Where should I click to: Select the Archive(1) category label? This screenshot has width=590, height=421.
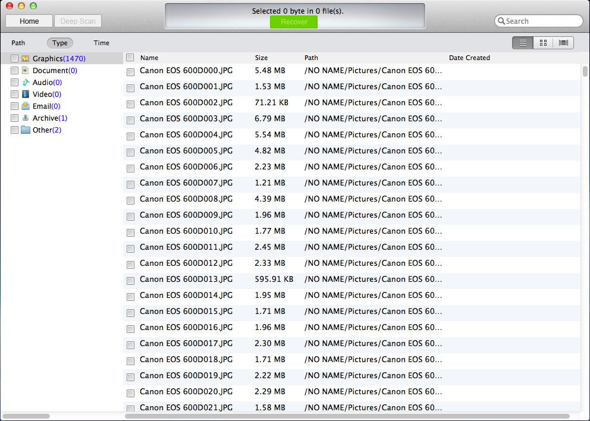click(50, 118)
